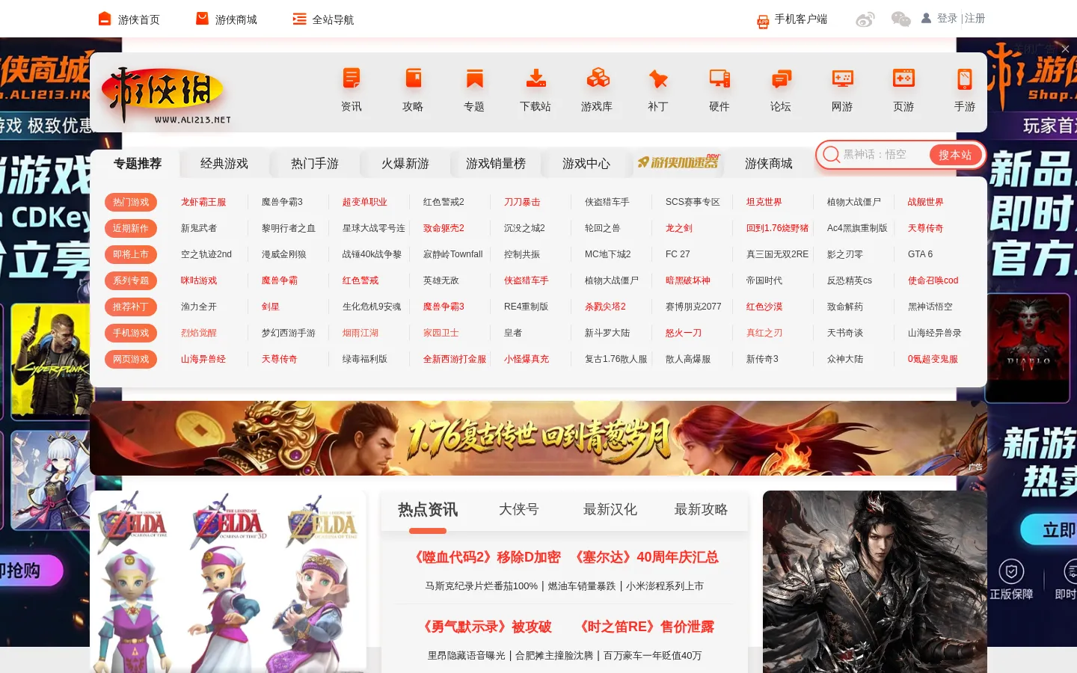Click the 搜本站 search button

[955, 155]
